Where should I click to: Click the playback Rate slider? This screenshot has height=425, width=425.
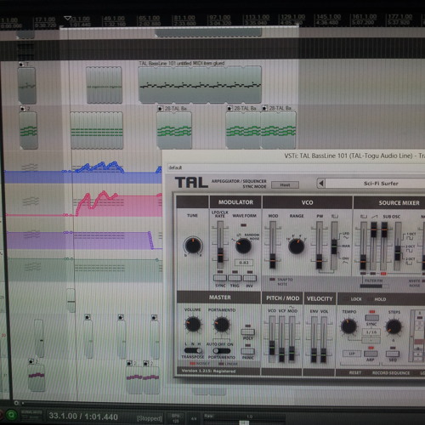point(244,422)
